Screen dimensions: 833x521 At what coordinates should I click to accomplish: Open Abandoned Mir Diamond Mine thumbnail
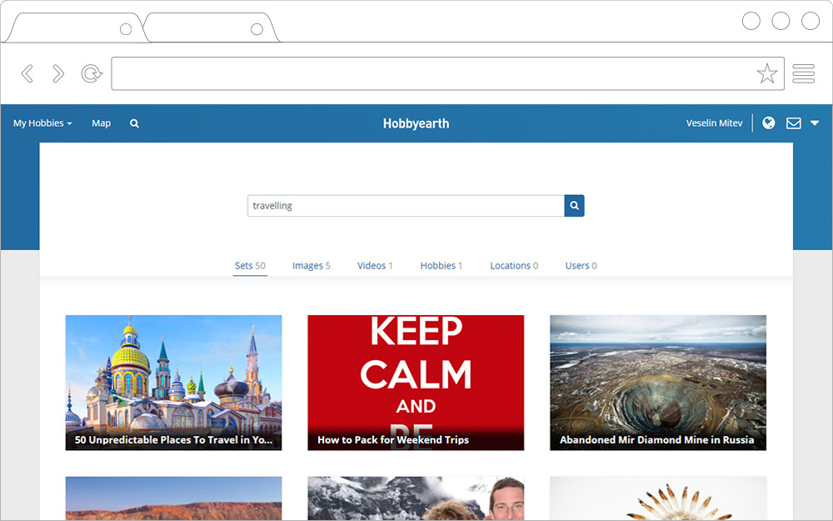click(x=657, y=383)
